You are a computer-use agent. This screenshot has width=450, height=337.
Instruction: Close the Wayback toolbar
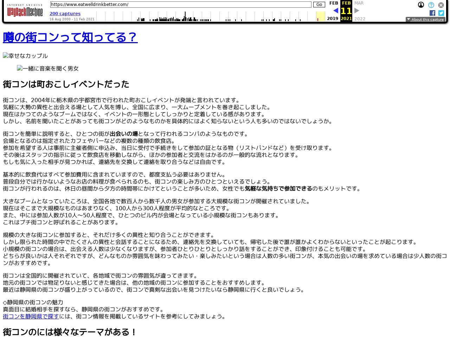(x=441, y=5)
